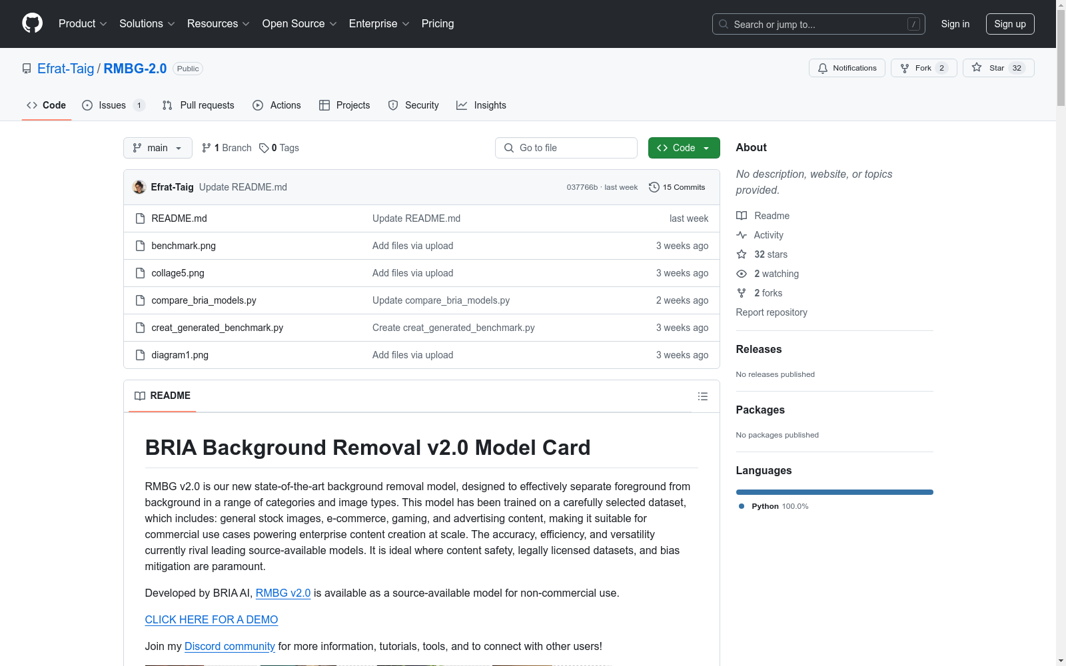Open the Projects tab
1066x666 pixels.
click(x=344, y=105)
